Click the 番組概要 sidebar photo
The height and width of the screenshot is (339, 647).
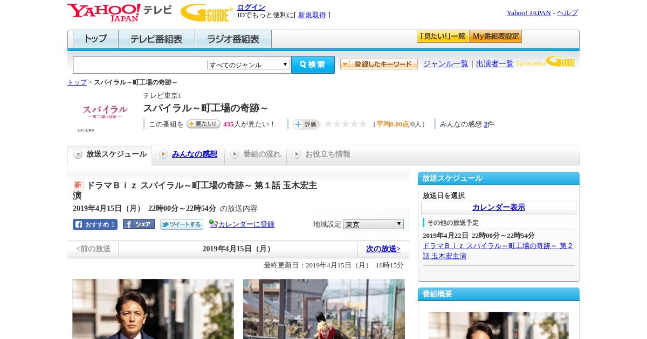pyautogui.click(x=499, y=326)
